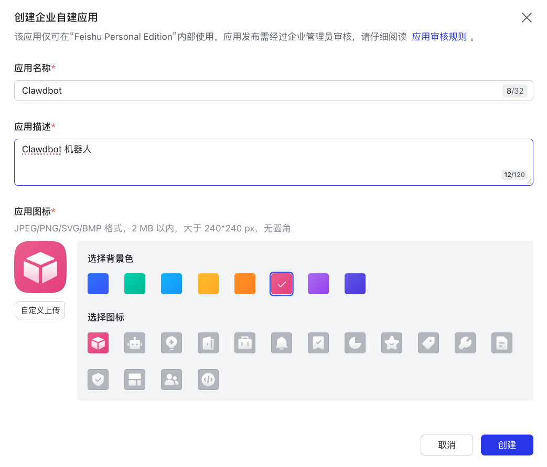Choose the layout grid app icon
This screenshot has height=467, width=547.
click(135, 380)
